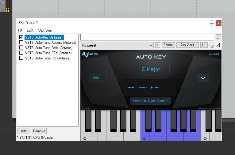Click the audio waveform display
This screenshot has width=235, height=155.
pyautogui.click(x=150, y=87)
